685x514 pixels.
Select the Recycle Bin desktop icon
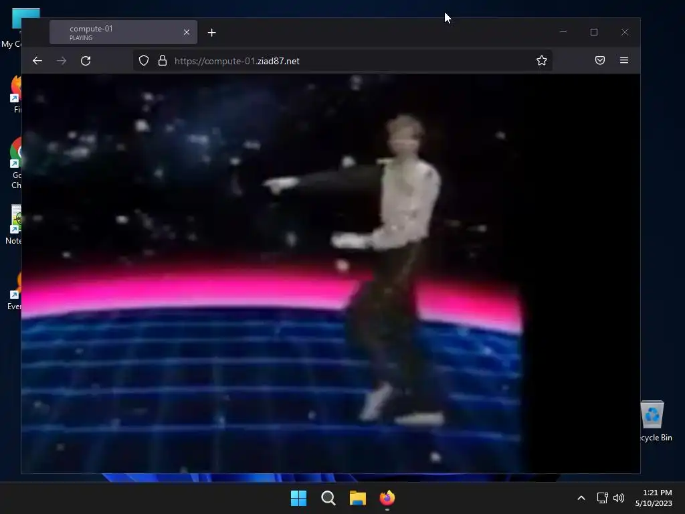pos(654,422)
